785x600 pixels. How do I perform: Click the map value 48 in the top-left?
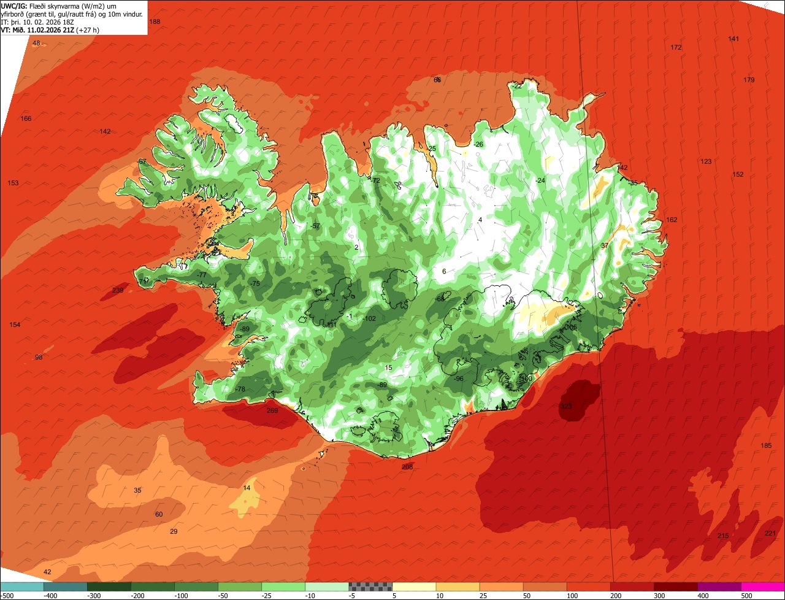(36, 43)
